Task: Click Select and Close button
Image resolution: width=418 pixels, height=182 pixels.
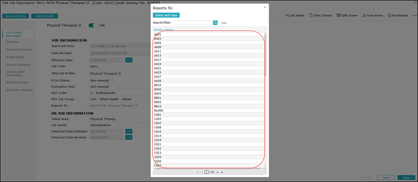Action: [x=166, y=15]
